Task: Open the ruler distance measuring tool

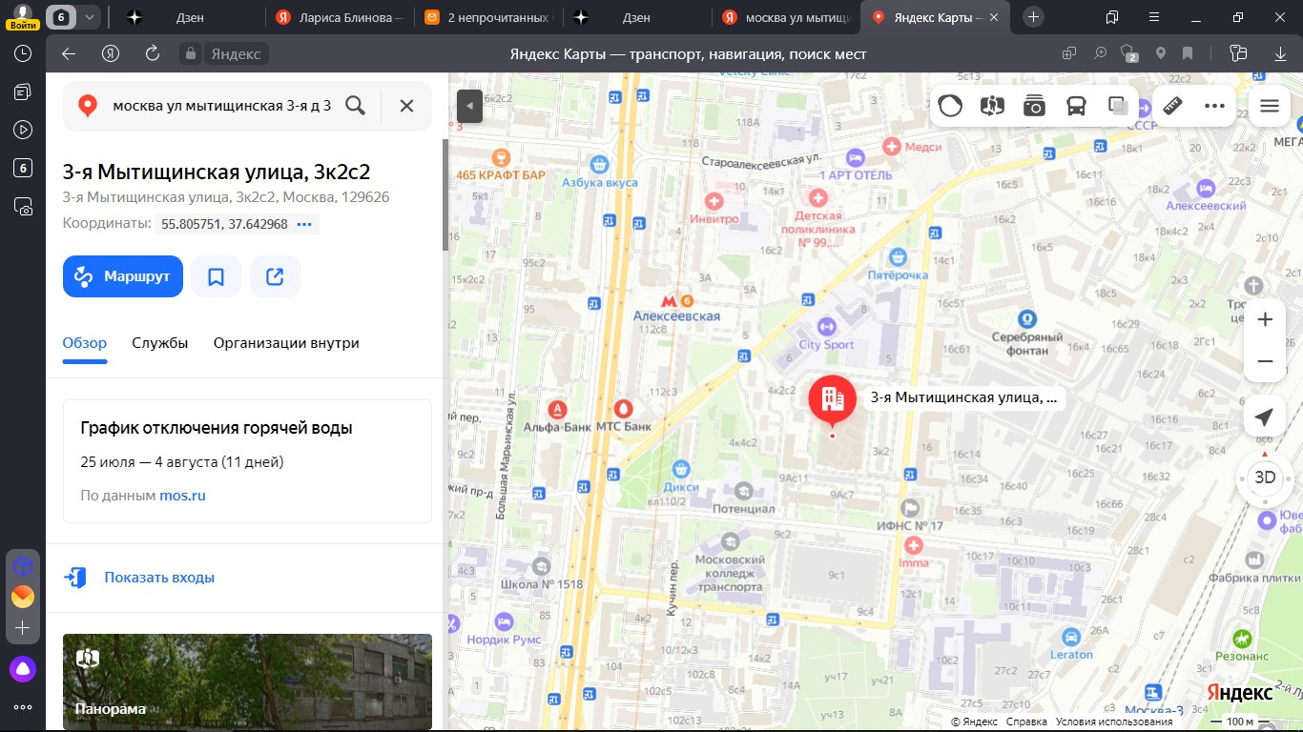Action: point(1173,106)
